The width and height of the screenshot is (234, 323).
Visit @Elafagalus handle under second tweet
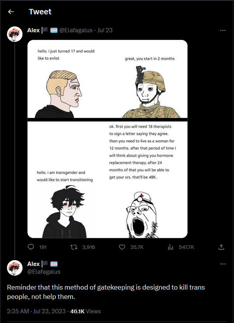[44, 272]
